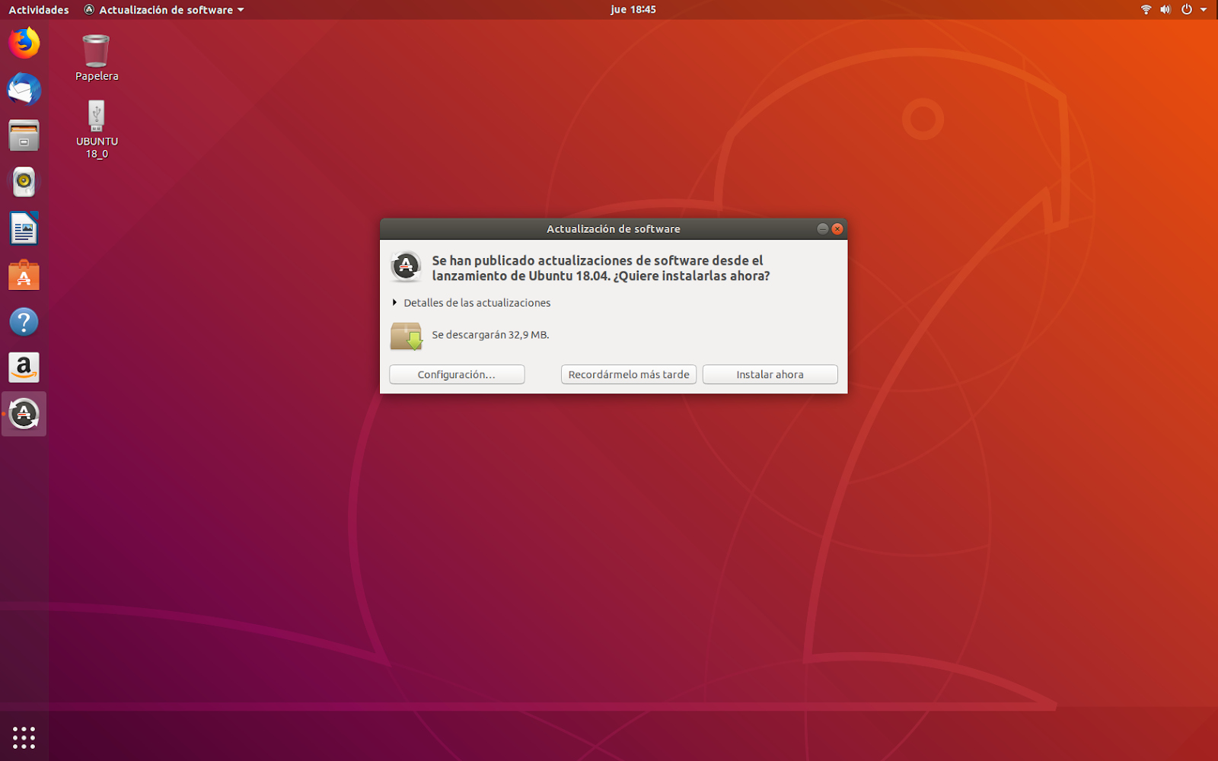The width and height of the screenshot is (1218, 761).
Task: Select the UBUNTU 18_0 USB drive icon
Action: tap(97, 129)
